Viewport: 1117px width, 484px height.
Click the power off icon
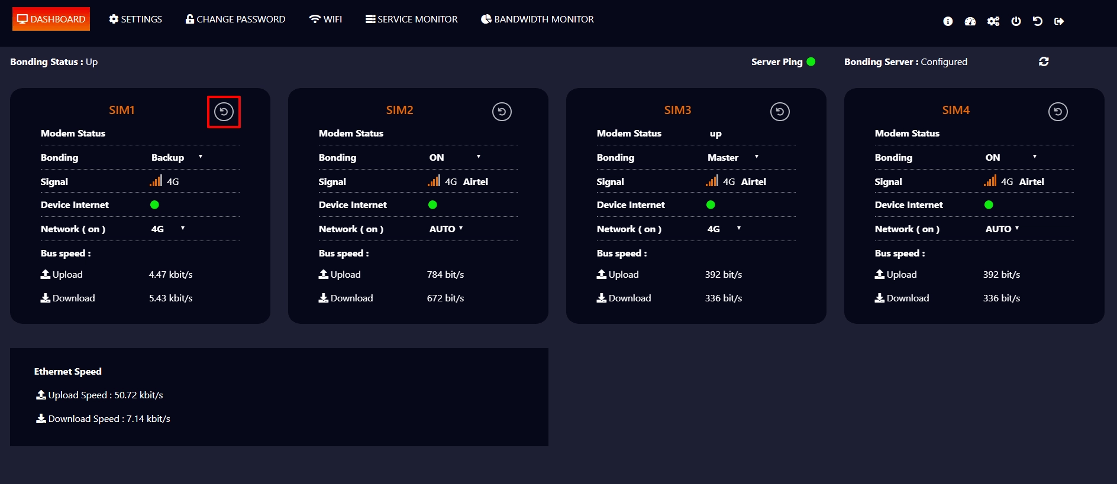tap(1016, 21)
